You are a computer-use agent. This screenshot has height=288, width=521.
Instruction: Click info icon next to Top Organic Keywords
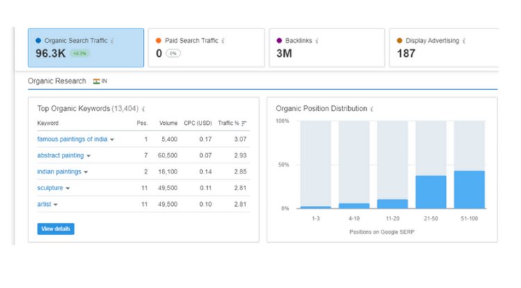tap(143, 109)
